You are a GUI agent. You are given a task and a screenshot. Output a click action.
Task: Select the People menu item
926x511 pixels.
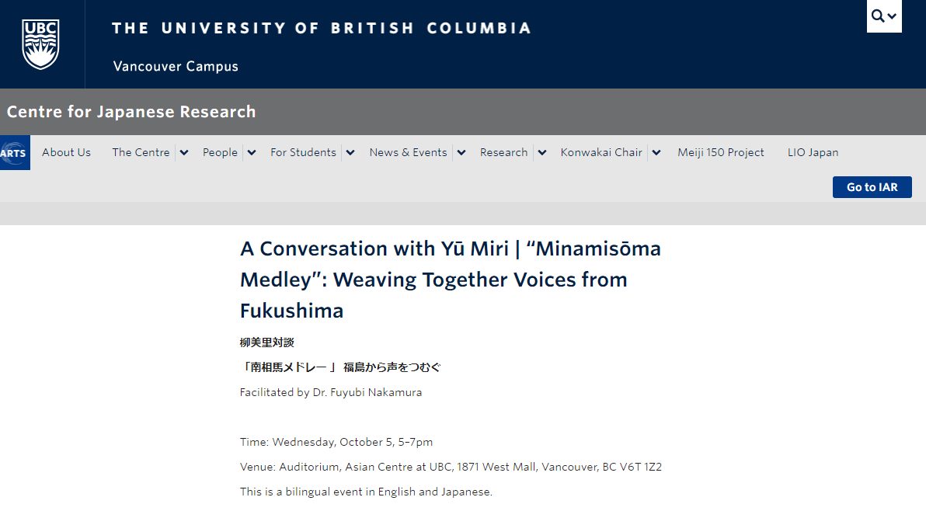coord(220,152)
